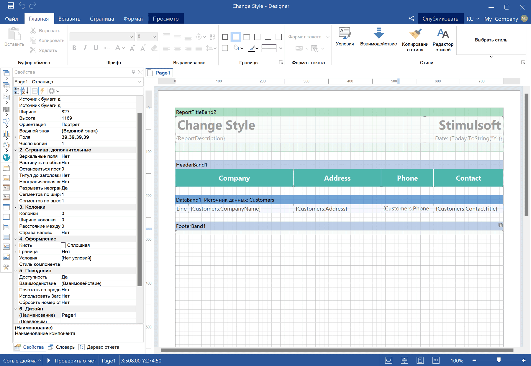This screenshot has height=366, width=531.
Task: Open Сотые дюйма units dropdown
Action: coord(22,360)
